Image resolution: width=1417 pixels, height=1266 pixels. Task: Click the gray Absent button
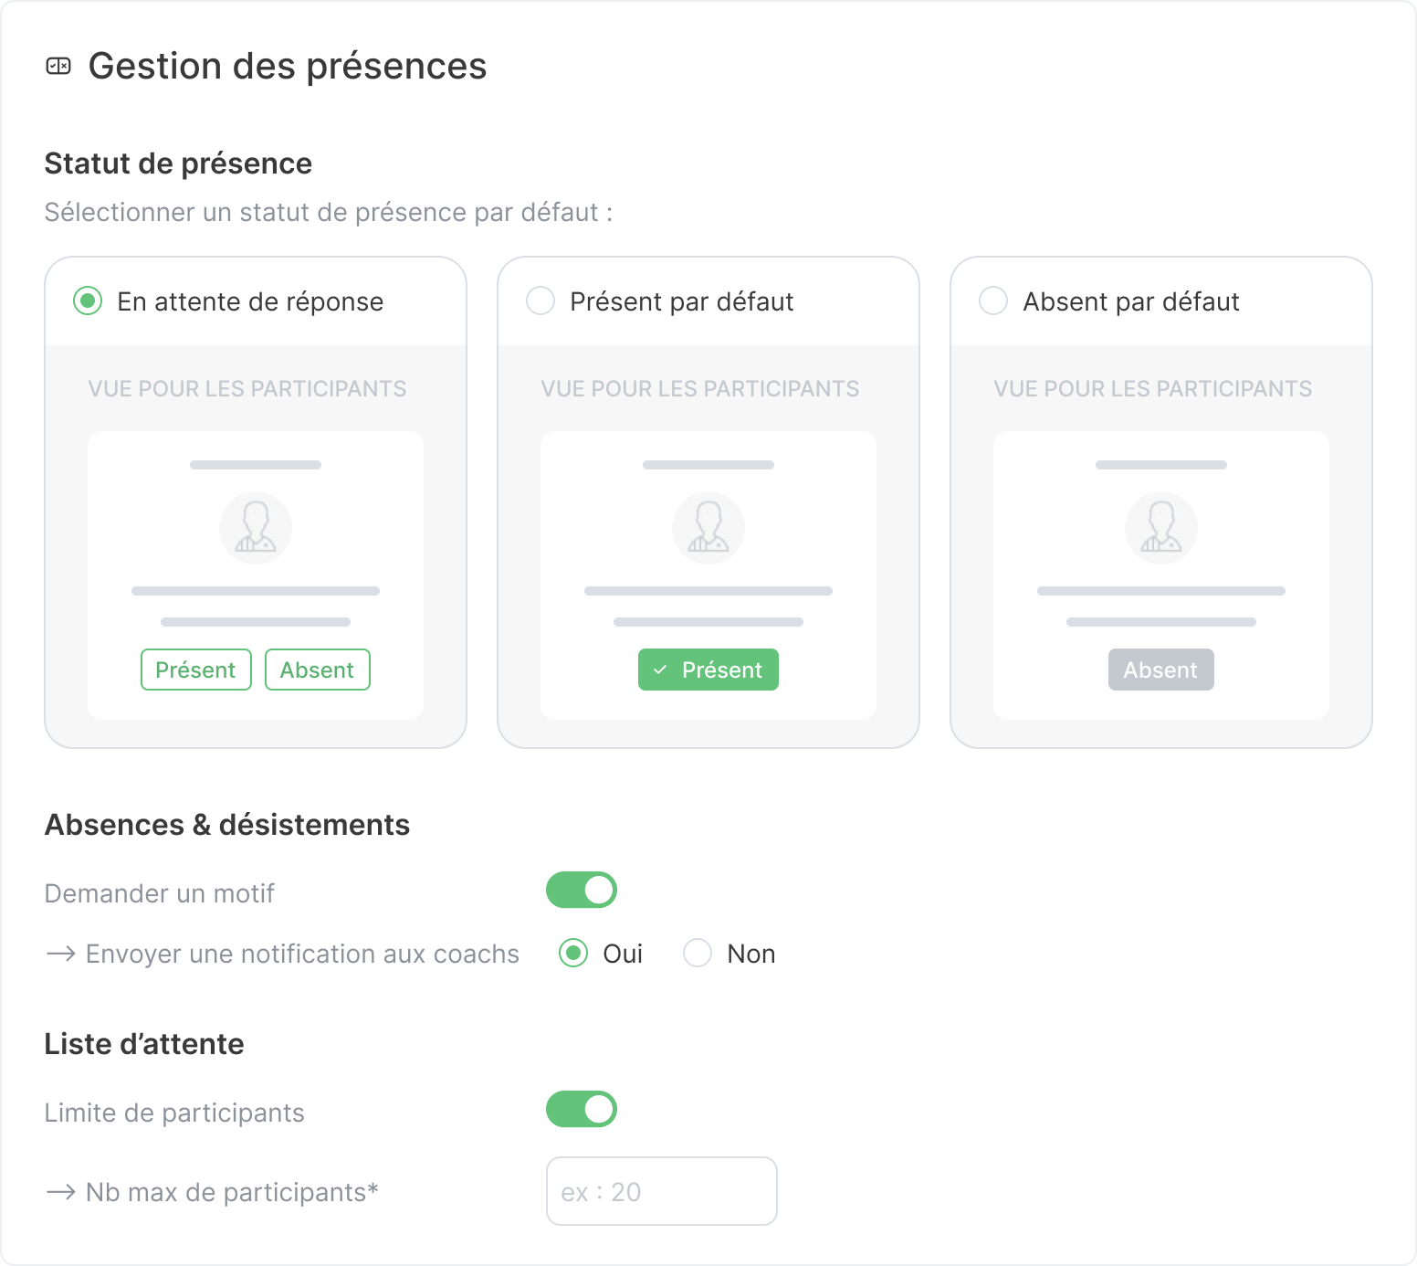[x=1160, y=669]
